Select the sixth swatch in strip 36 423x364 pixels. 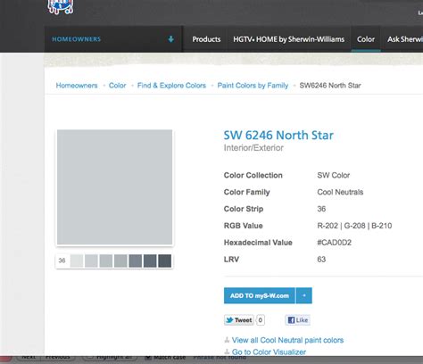pos(150,261)
